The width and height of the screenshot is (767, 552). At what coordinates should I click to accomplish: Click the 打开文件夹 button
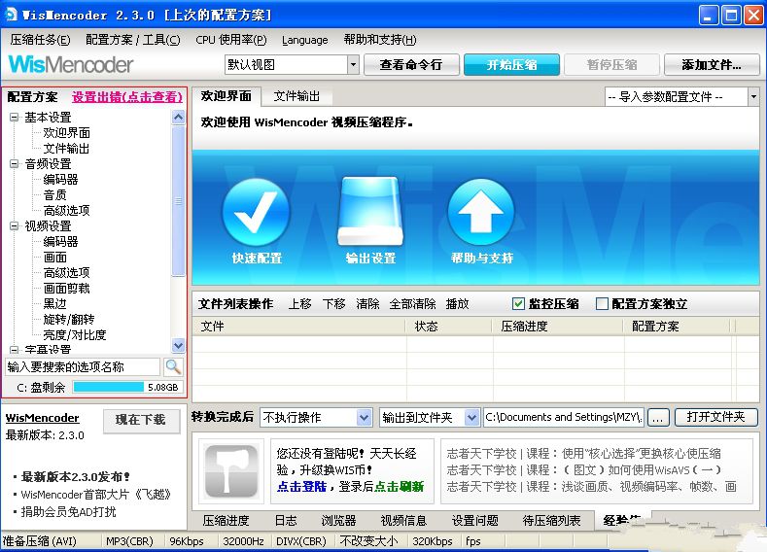[715, 417]
